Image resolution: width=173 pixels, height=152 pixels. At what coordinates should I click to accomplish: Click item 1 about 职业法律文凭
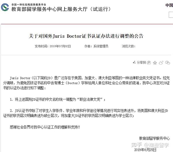[57, 99]
